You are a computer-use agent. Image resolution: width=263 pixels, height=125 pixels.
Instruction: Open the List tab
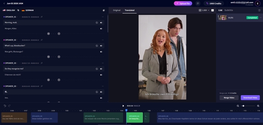220,10
